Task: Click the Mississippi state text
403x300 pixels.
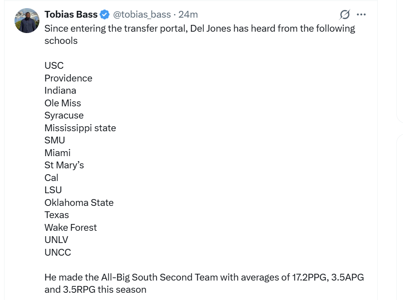Action: coord(80,128)
